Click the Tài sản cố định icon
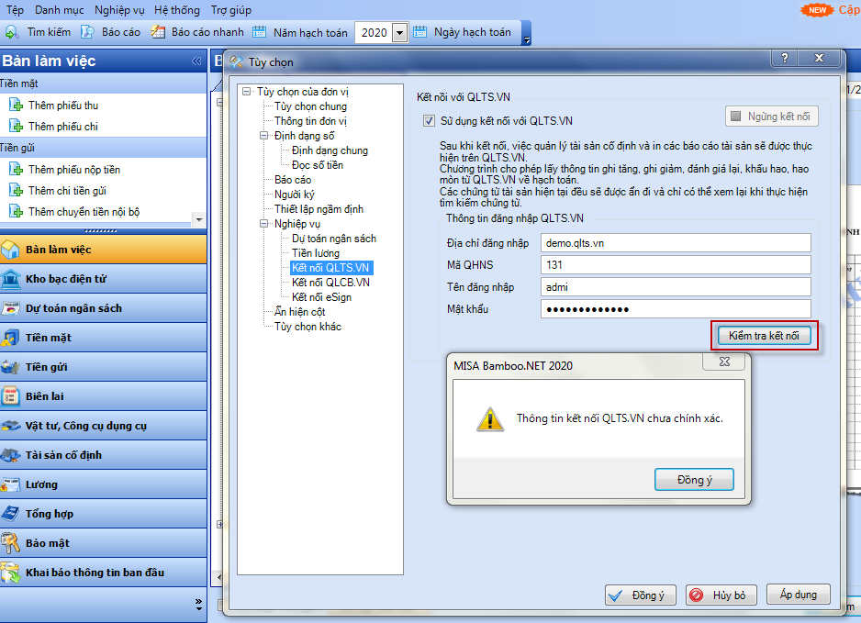This screenshot has width=861, height=623. [11, 455]
